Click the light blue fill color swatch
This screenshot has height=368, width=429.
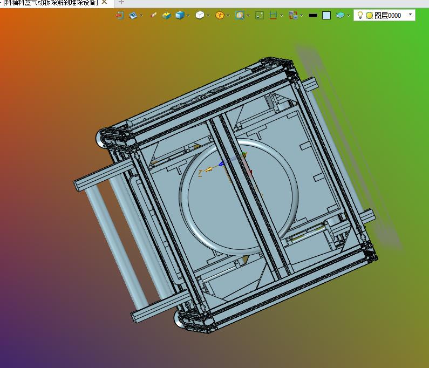pos(326,15)
